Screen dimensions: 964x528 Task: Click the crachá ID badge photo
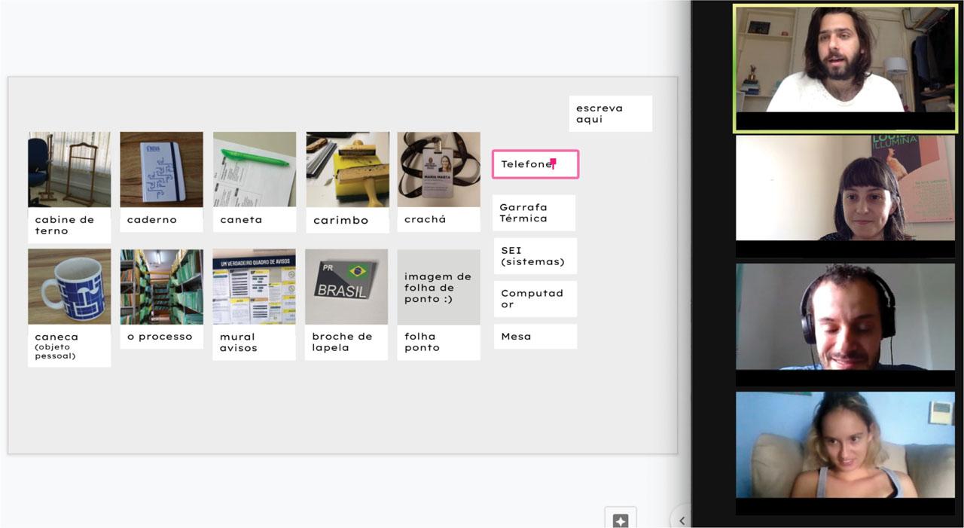click(438, 169)
